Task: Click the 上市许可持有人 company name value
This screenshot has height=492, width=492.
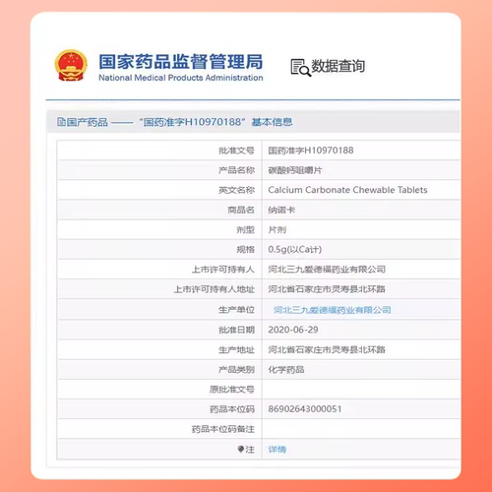Action: (x=327, y=270)
